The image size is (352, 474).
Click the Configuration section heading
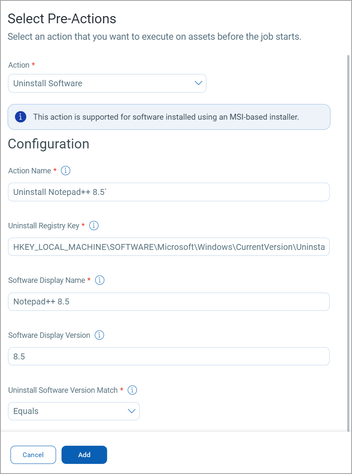point(49,144)
